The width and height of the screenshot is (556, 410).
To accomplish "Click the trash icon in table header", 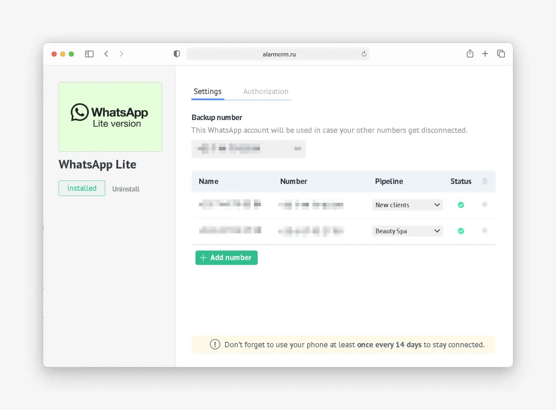I will 485,181.
